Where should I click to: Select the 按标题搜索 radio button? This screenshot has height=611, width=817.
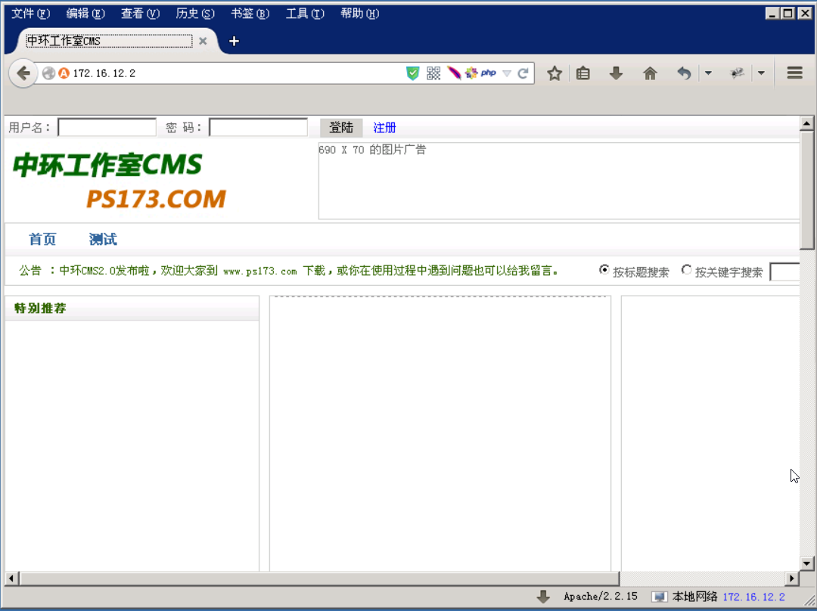click(x=604, y=270)
